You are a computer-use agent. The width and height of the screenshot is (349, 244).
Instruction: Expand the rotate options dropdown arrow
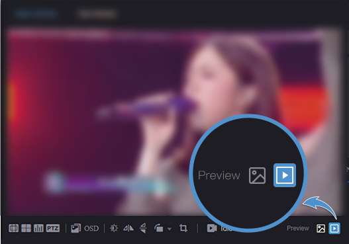170,229
